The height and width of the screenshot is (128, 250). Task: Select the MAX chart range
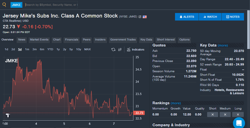tap(88, 49)
